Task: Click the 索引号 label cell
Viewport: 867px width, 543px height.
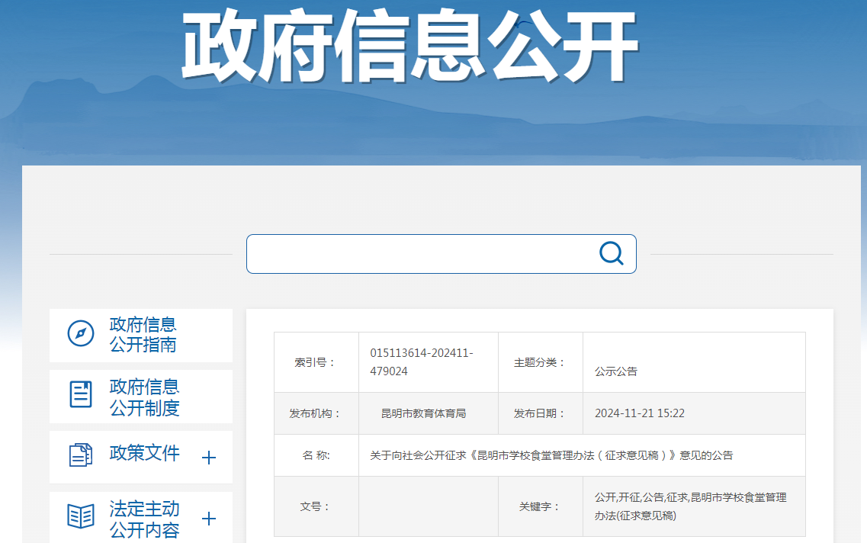Action: [316, 363]
